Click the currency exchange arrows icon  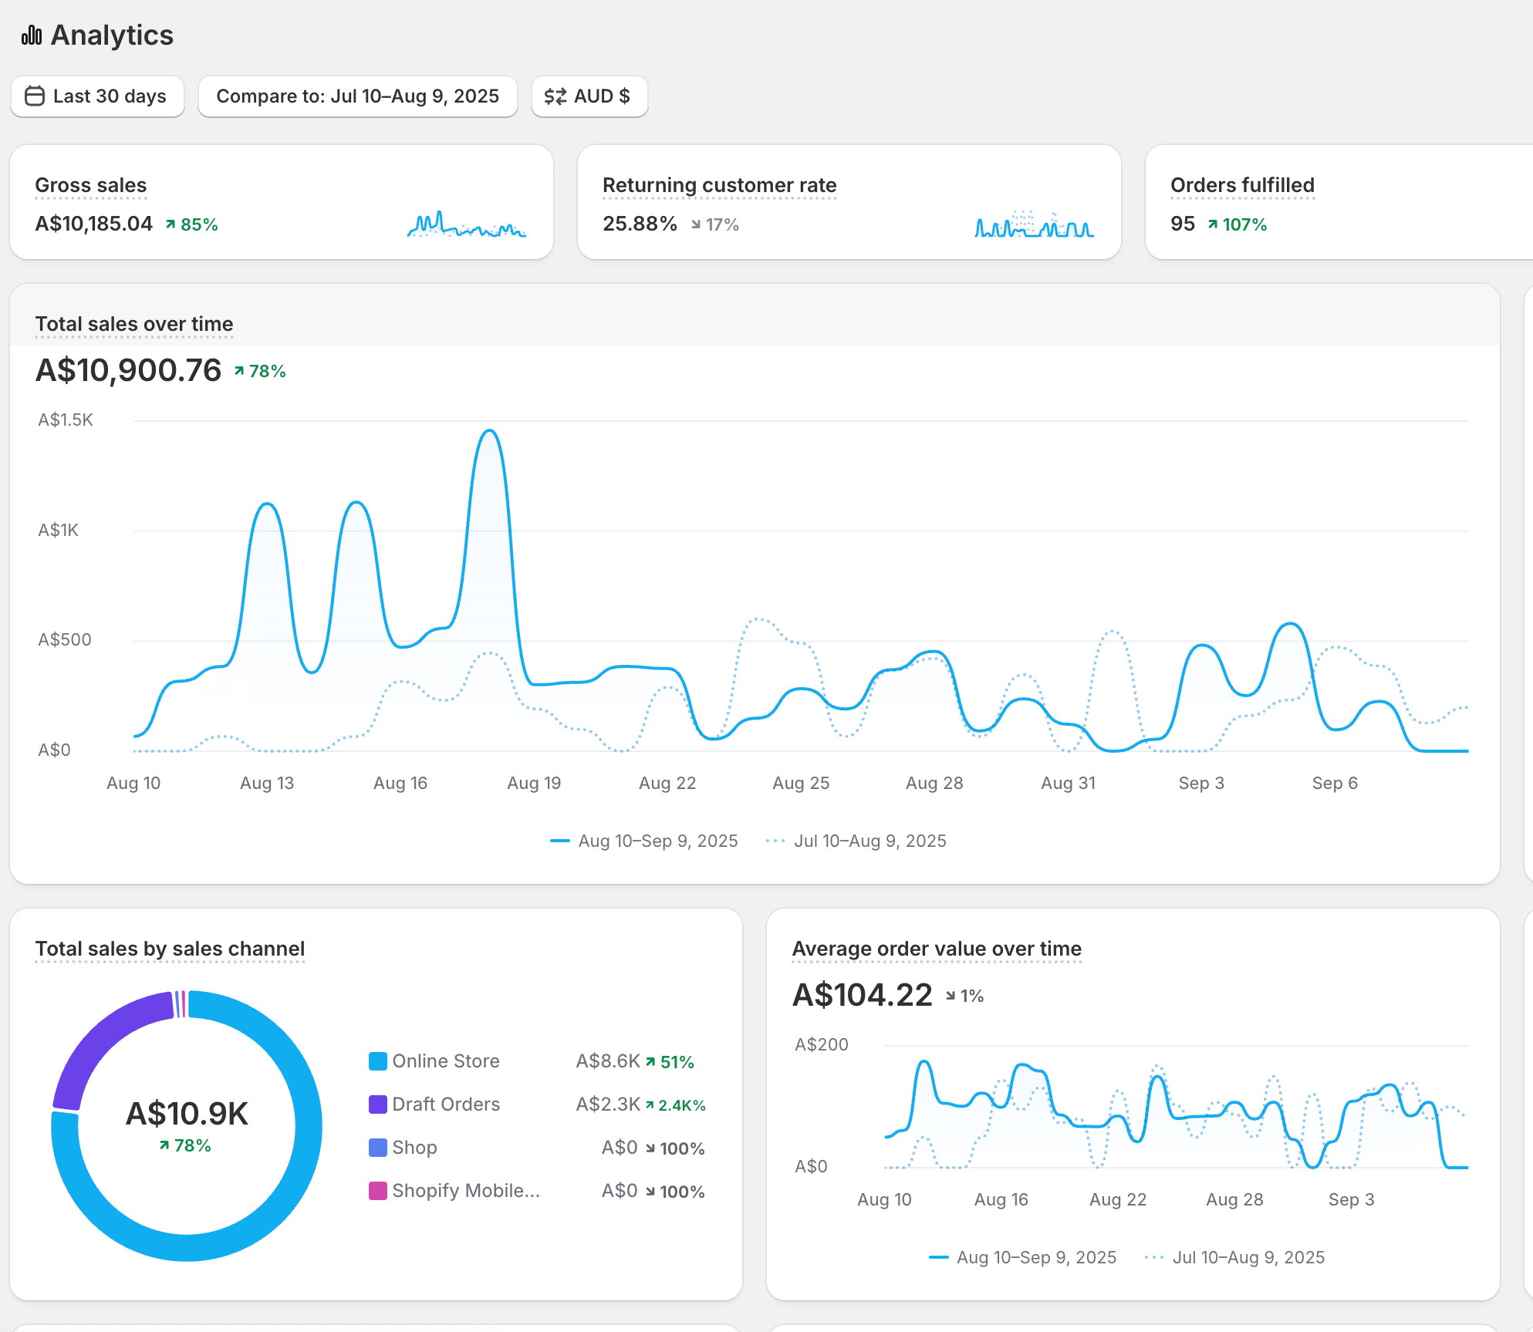(x=555, y=96)
